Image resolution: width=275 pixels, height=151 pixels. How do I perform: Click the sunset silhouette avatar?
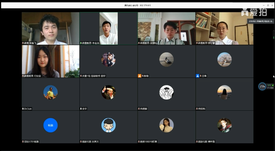click(x=224, y=92)
